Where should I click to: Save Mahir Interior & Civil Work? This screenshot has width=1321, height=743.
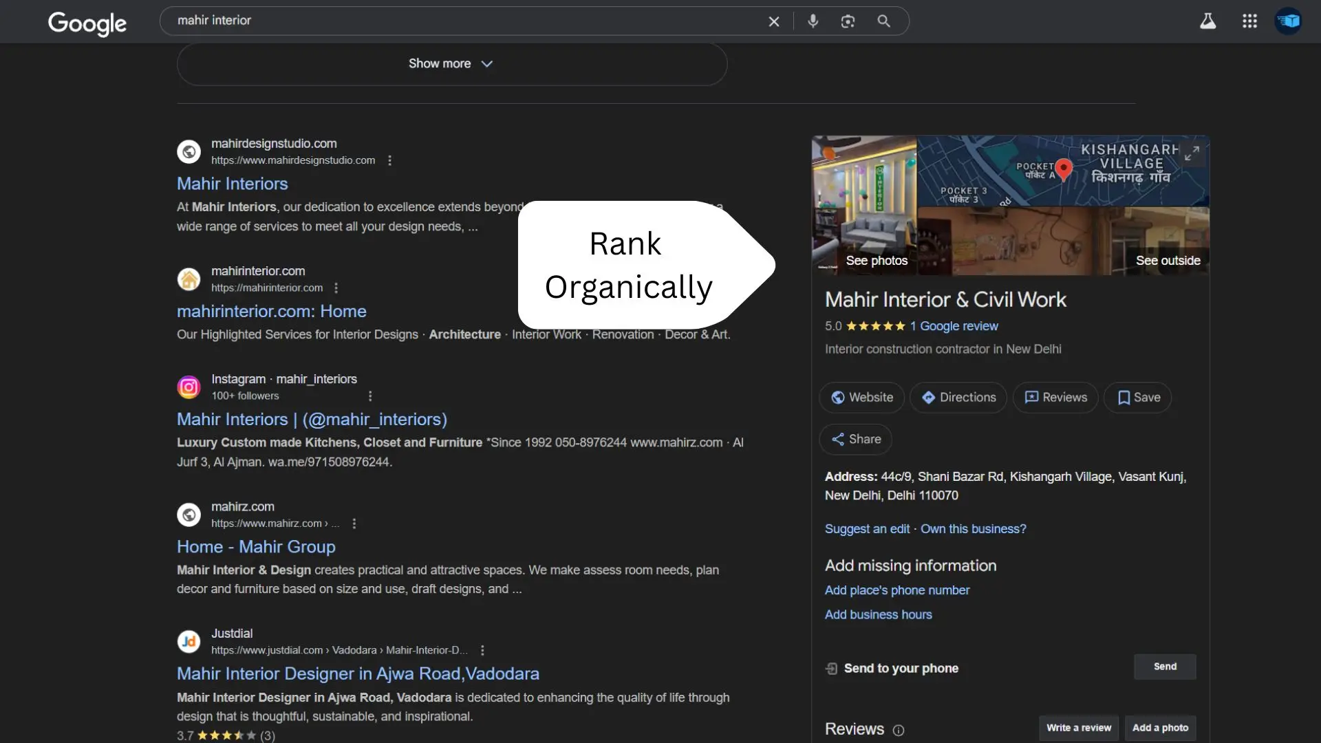(1137, 398)
